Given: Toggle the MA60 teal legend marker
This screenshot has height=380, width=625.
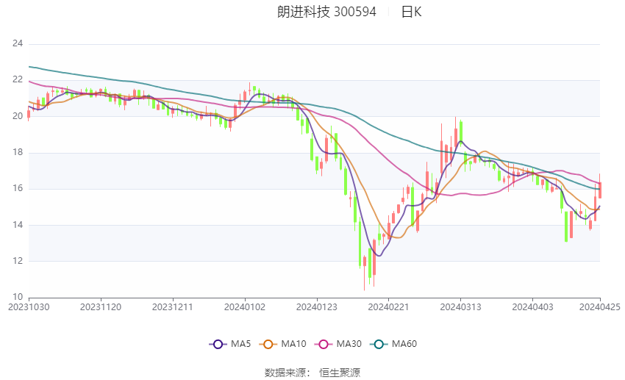Looking at the screenshot, I should (379, 344).
